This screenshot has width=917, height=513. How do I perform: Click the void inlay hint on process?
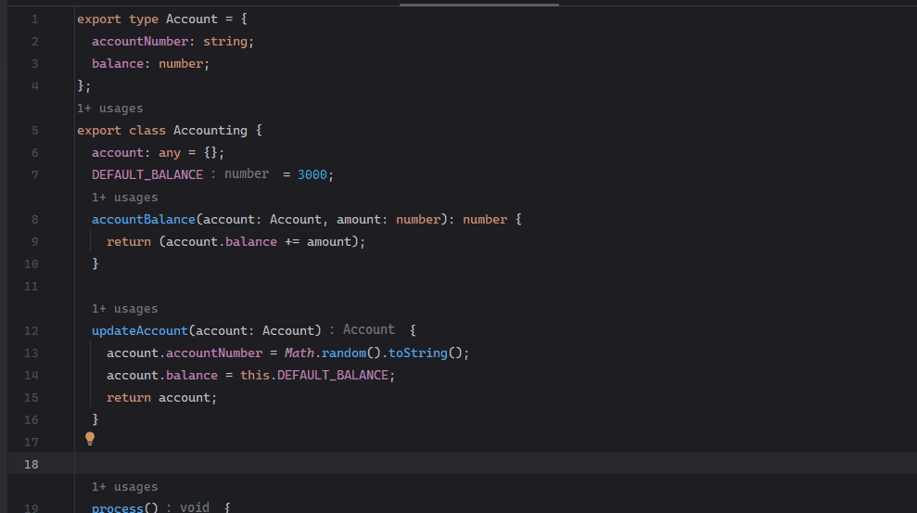(194, 507)
